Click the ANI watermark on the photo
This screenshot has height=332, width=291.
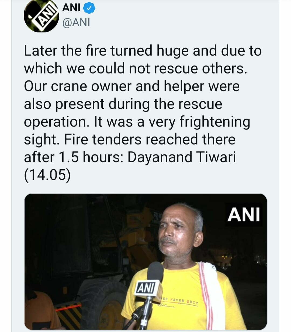click(244, 214)
